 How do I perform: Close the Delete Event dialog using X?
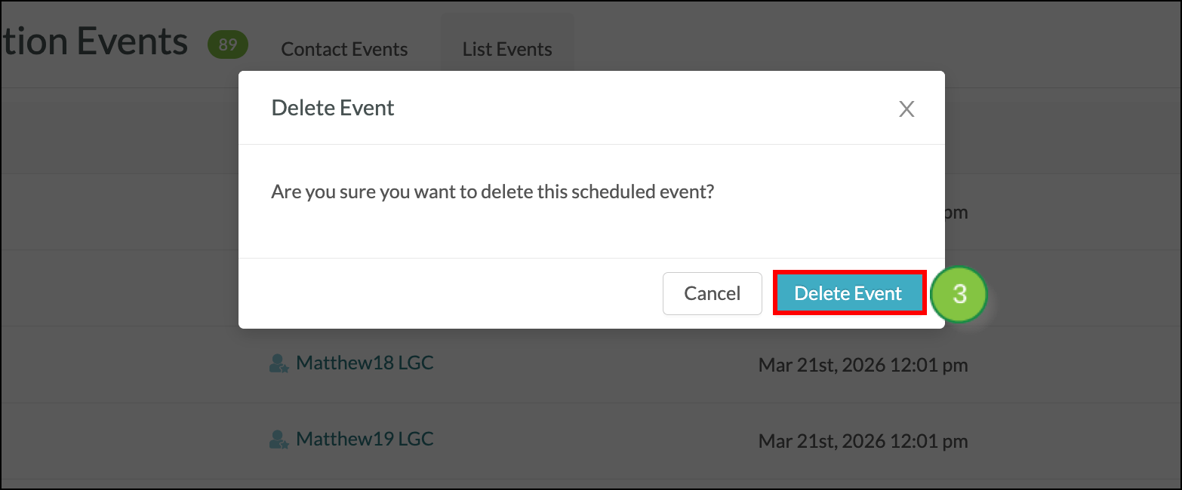(x=907, y=109)
